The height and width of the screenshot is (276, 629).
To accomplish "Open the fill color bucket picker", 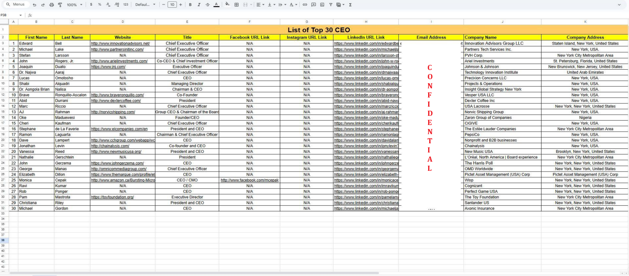I will (x=227, y=5).
